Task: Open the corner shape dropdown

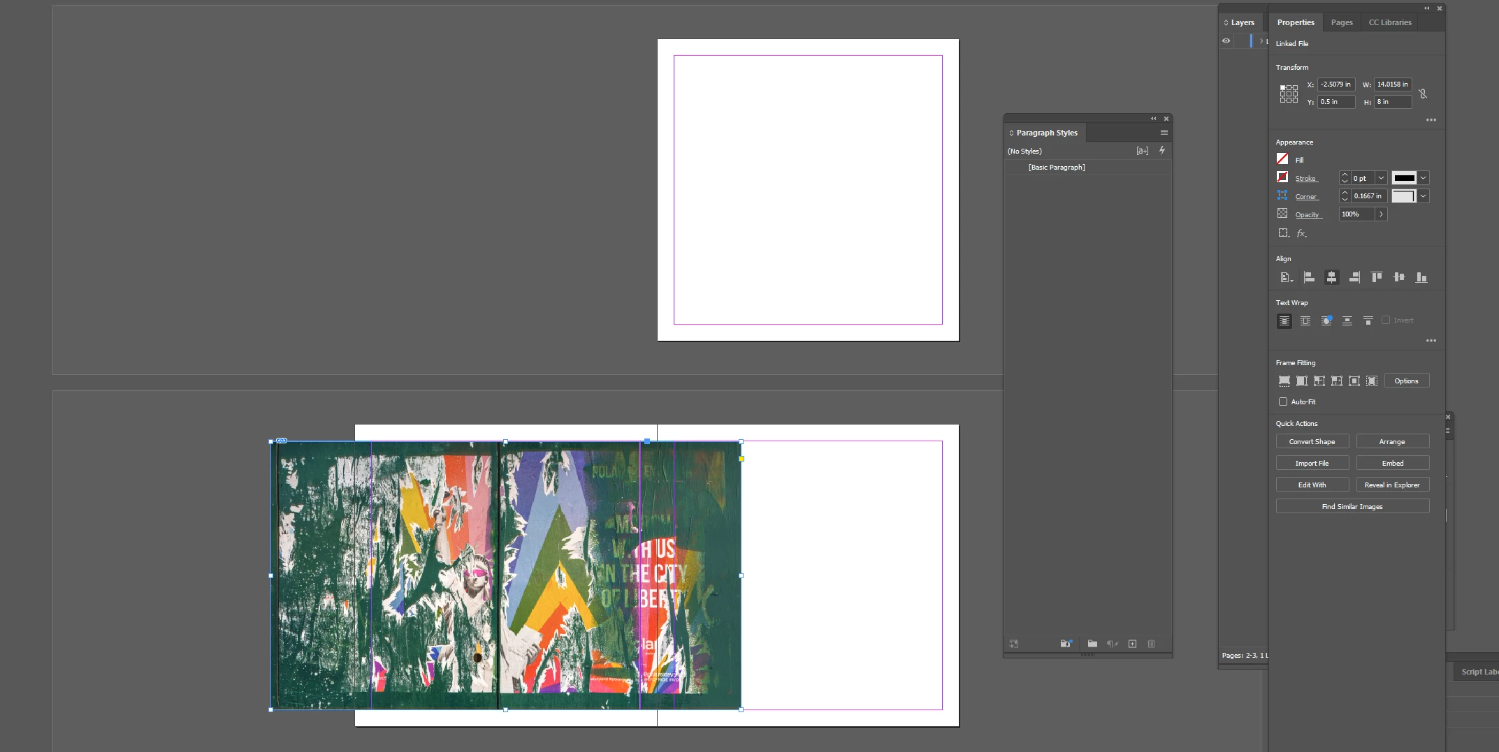Action: point(1423,196)
